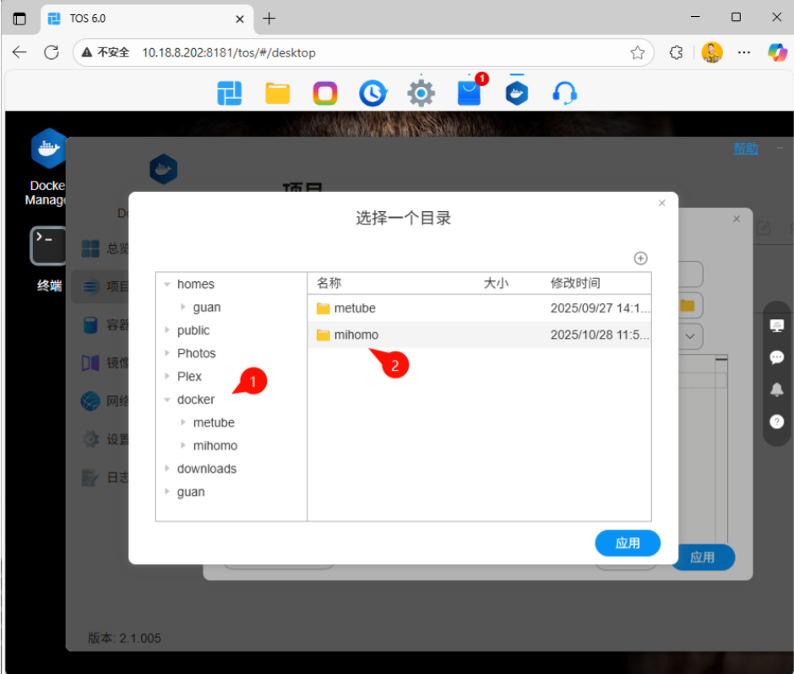Viewport: 794px width, 674px height.
Task: Open the Control Panel gear icon in dock
Action: click(x=421, y=94)
